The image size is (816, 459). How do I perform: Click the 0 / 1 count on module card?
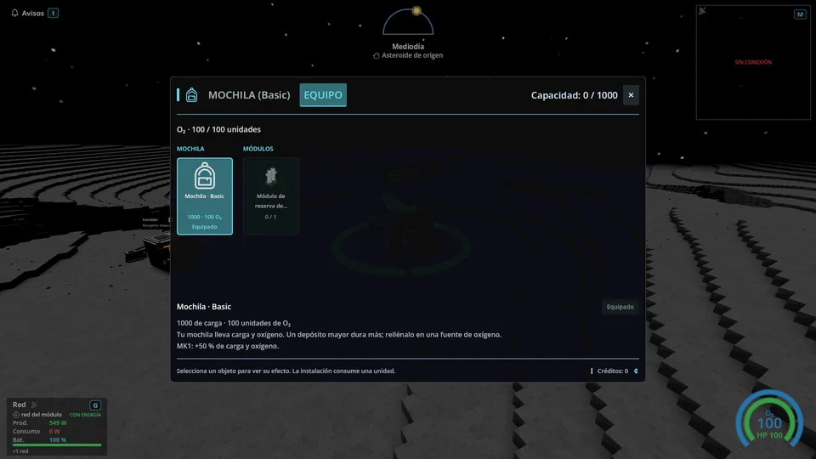tap(270, 217)
